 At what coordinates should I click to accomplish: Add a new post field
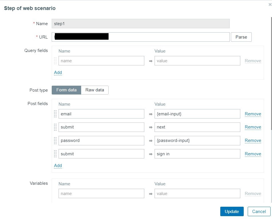click(58, 166)
